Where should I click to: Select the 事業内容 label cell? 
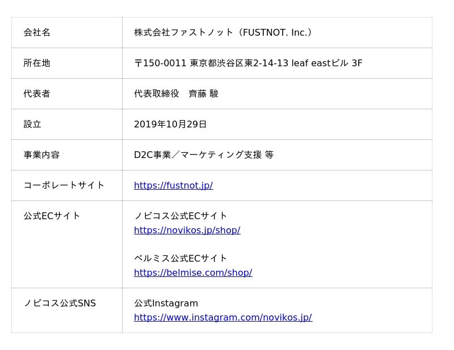[x=41, y=155]
